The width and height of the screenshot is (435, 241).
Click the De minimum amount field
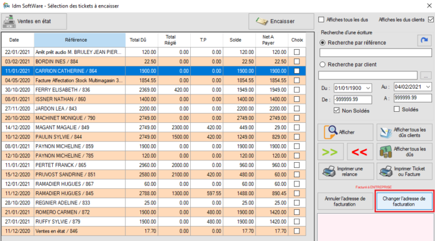click(353, 99)
